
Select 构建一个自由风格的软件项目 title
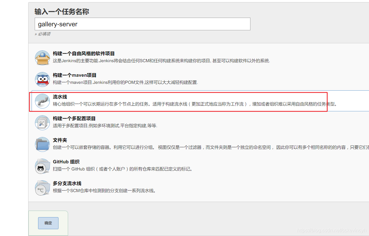tap(84, 54)
